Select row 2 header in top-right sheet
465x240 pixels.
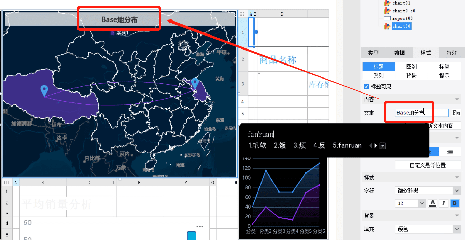click(243, 59)
